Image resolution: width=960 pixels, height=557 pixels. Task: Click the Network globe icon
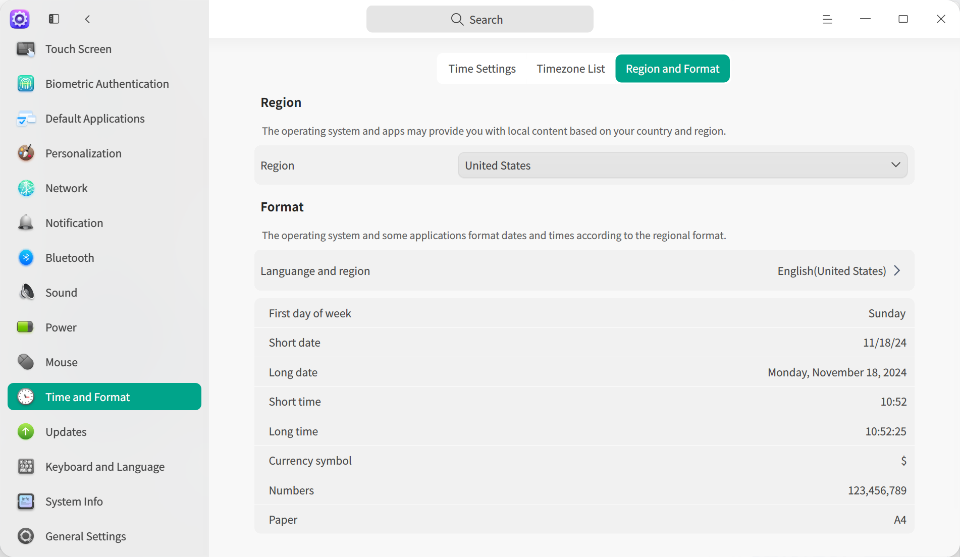click(x=25, y=188)
